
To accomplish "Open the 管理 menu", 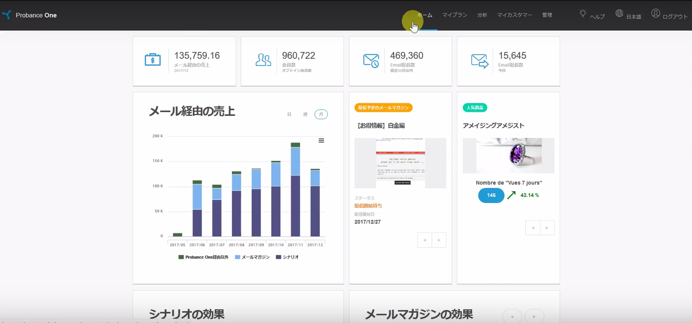I will pos(547,15).
